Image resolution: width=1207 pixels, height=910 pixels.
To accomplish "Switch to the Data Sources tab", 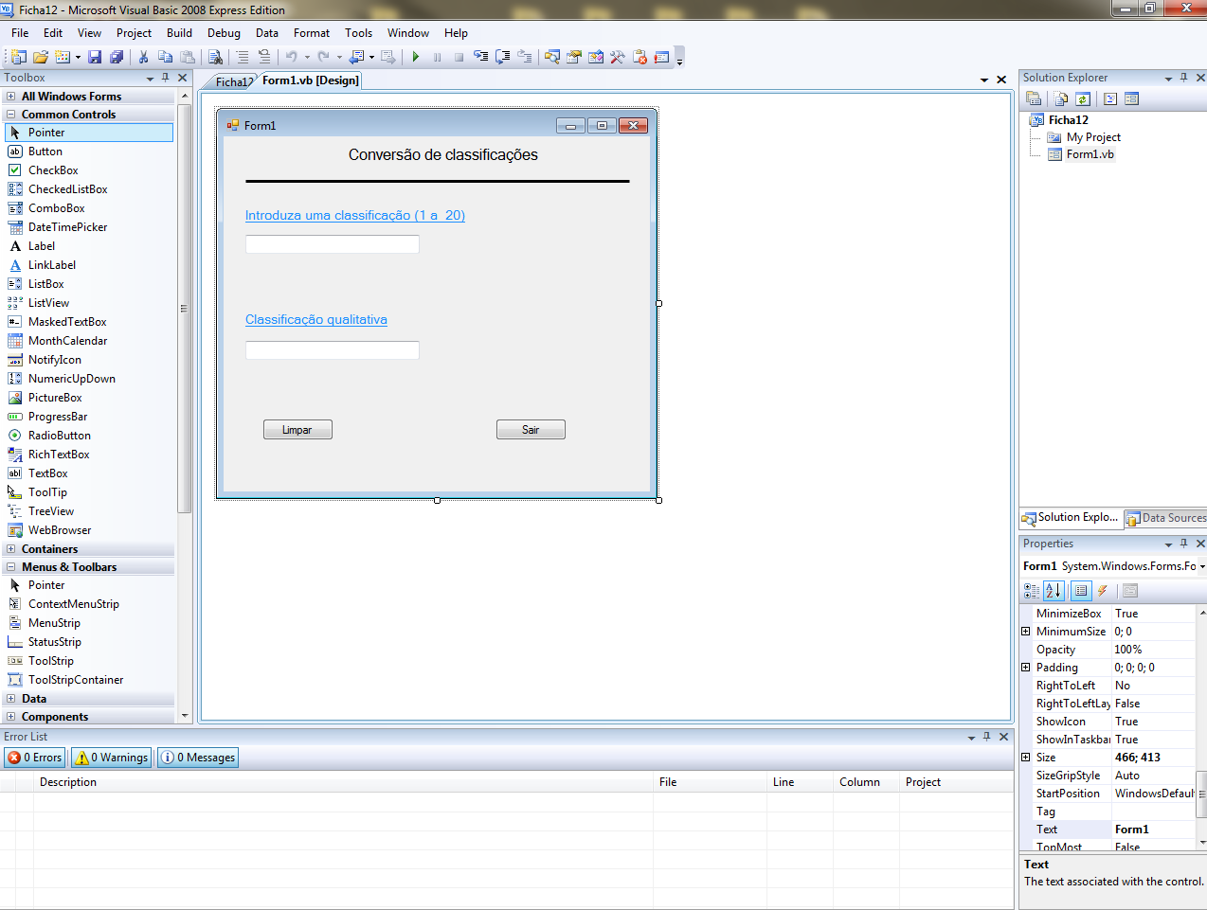I will (1165, 518).
